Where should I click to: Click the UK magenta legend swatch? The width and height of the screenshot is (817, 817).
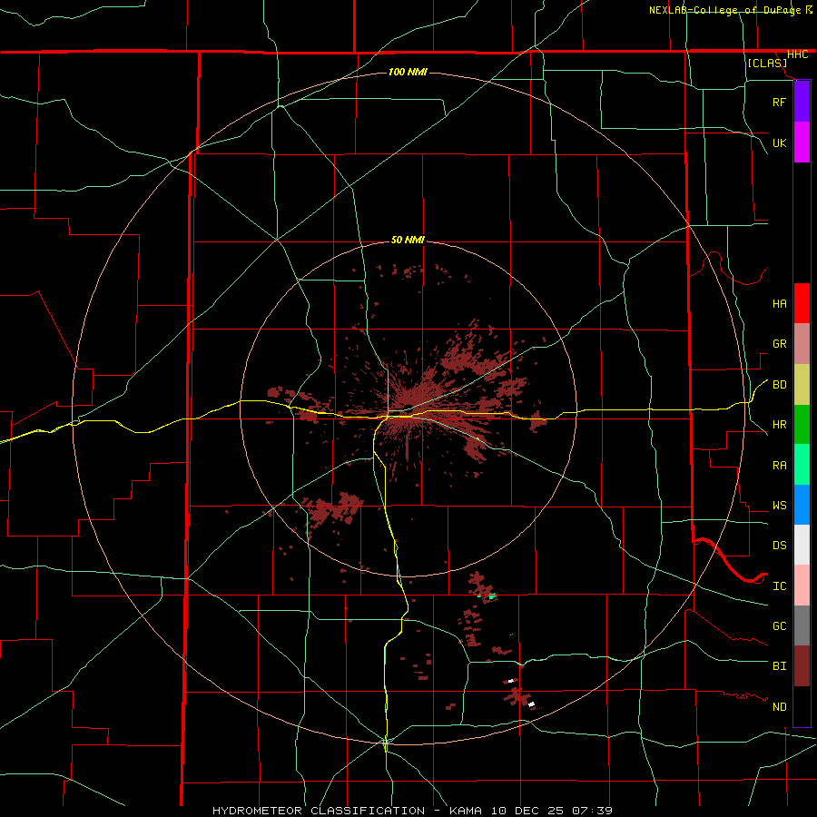click(x=802, y=143)
